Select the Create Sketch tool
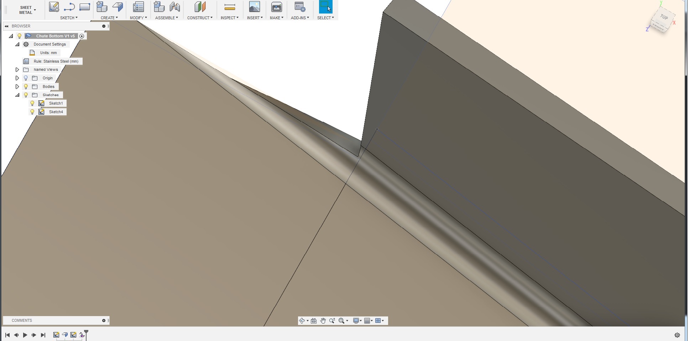The width and height of the screenshot is (689, 341). point(54,6)
